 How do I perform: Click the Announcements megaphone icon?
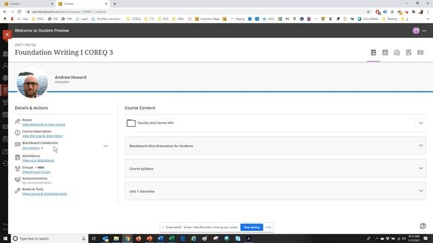tap(18, 180)
